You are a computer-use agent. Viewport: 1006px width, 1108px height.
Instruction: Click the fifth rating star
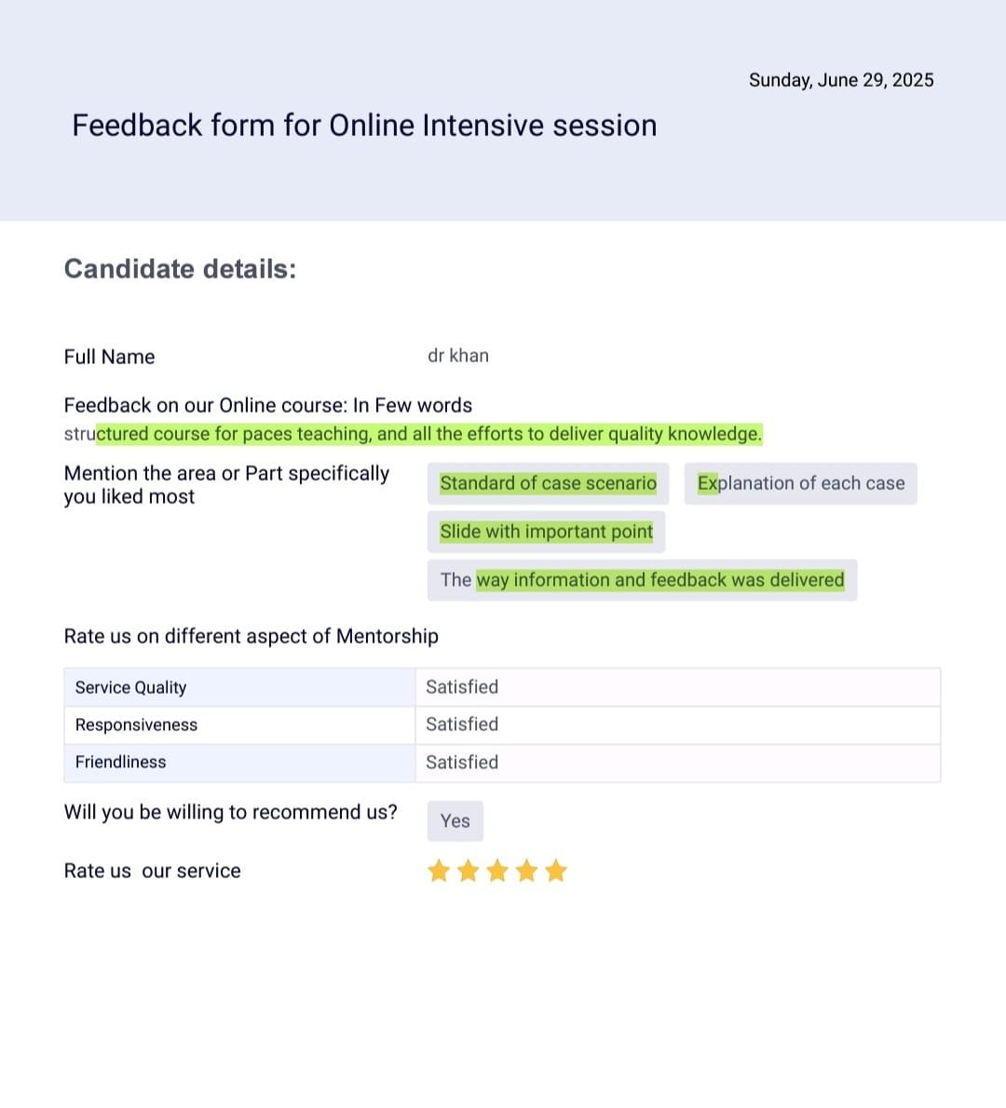(556, 872)
